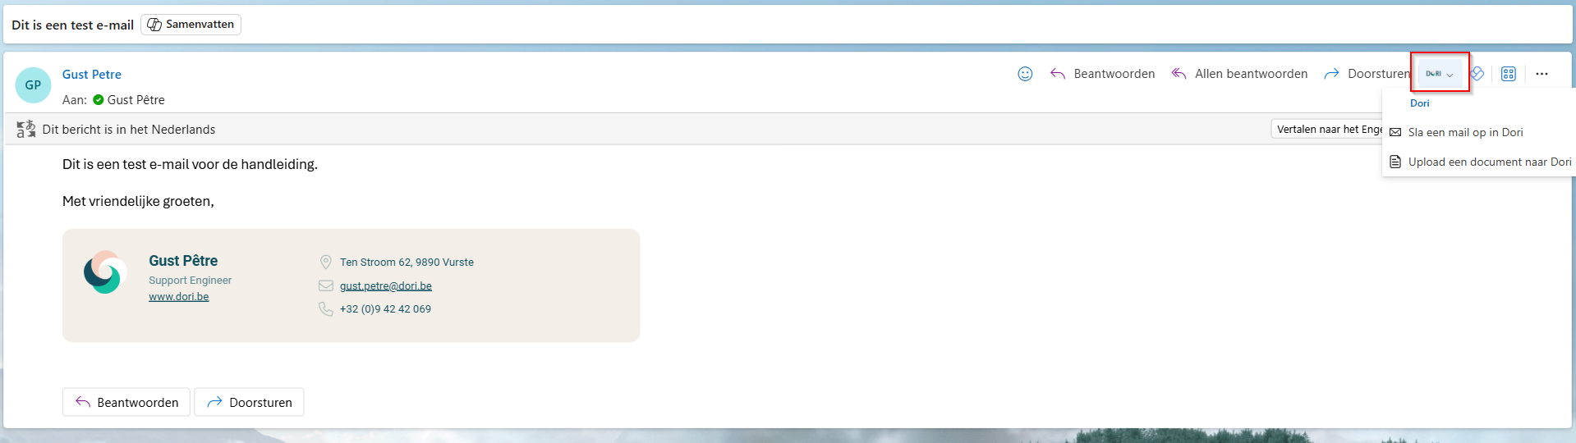1576x443 pixels.
Task: Click the Samenvatten button
Action: 191,25
